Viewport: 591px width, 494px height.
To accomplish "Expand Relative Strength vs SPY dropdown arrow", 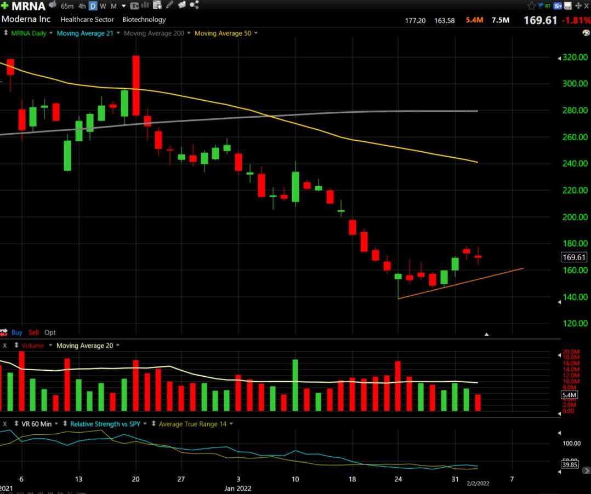I will 145,423.
